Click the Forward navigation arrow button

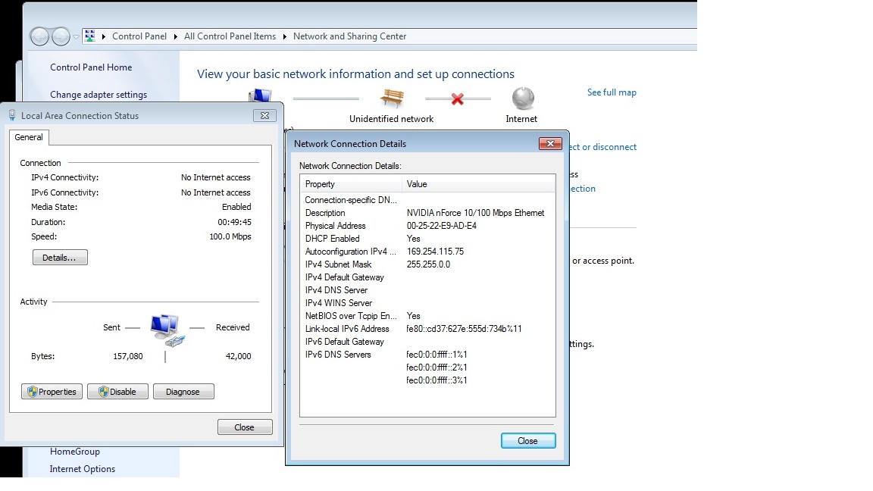(61, 36)
